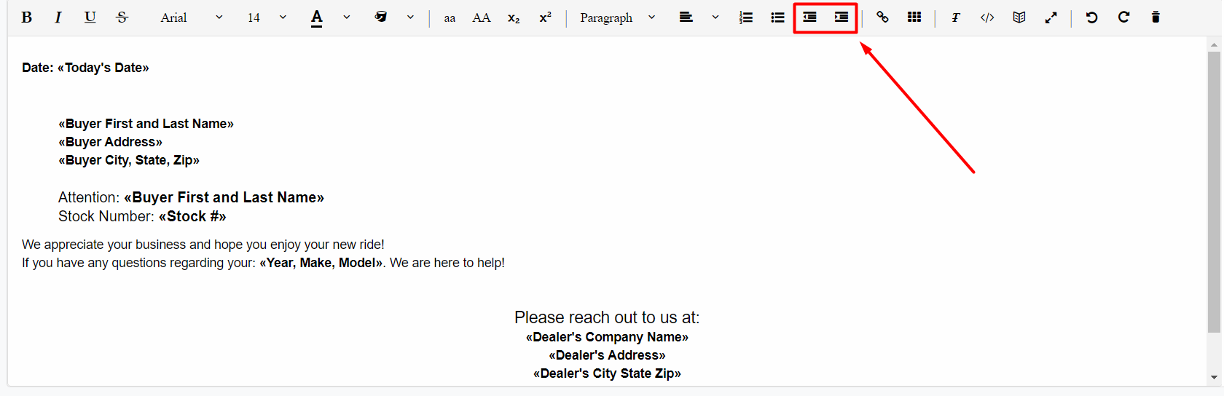Insert a hyperlink
Screen dimensions: 1224x396
click(882, 17)
